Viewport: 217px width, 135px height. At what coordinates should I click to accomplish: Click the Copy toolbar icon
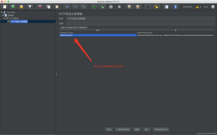click(x=48, y=7)
